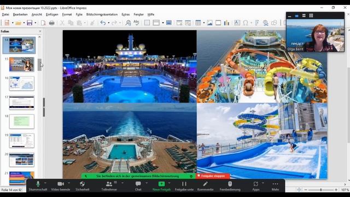This screenshot has width=350, height=197.
Task: Click the Special Character omega icon
Action: click(246, 23)
